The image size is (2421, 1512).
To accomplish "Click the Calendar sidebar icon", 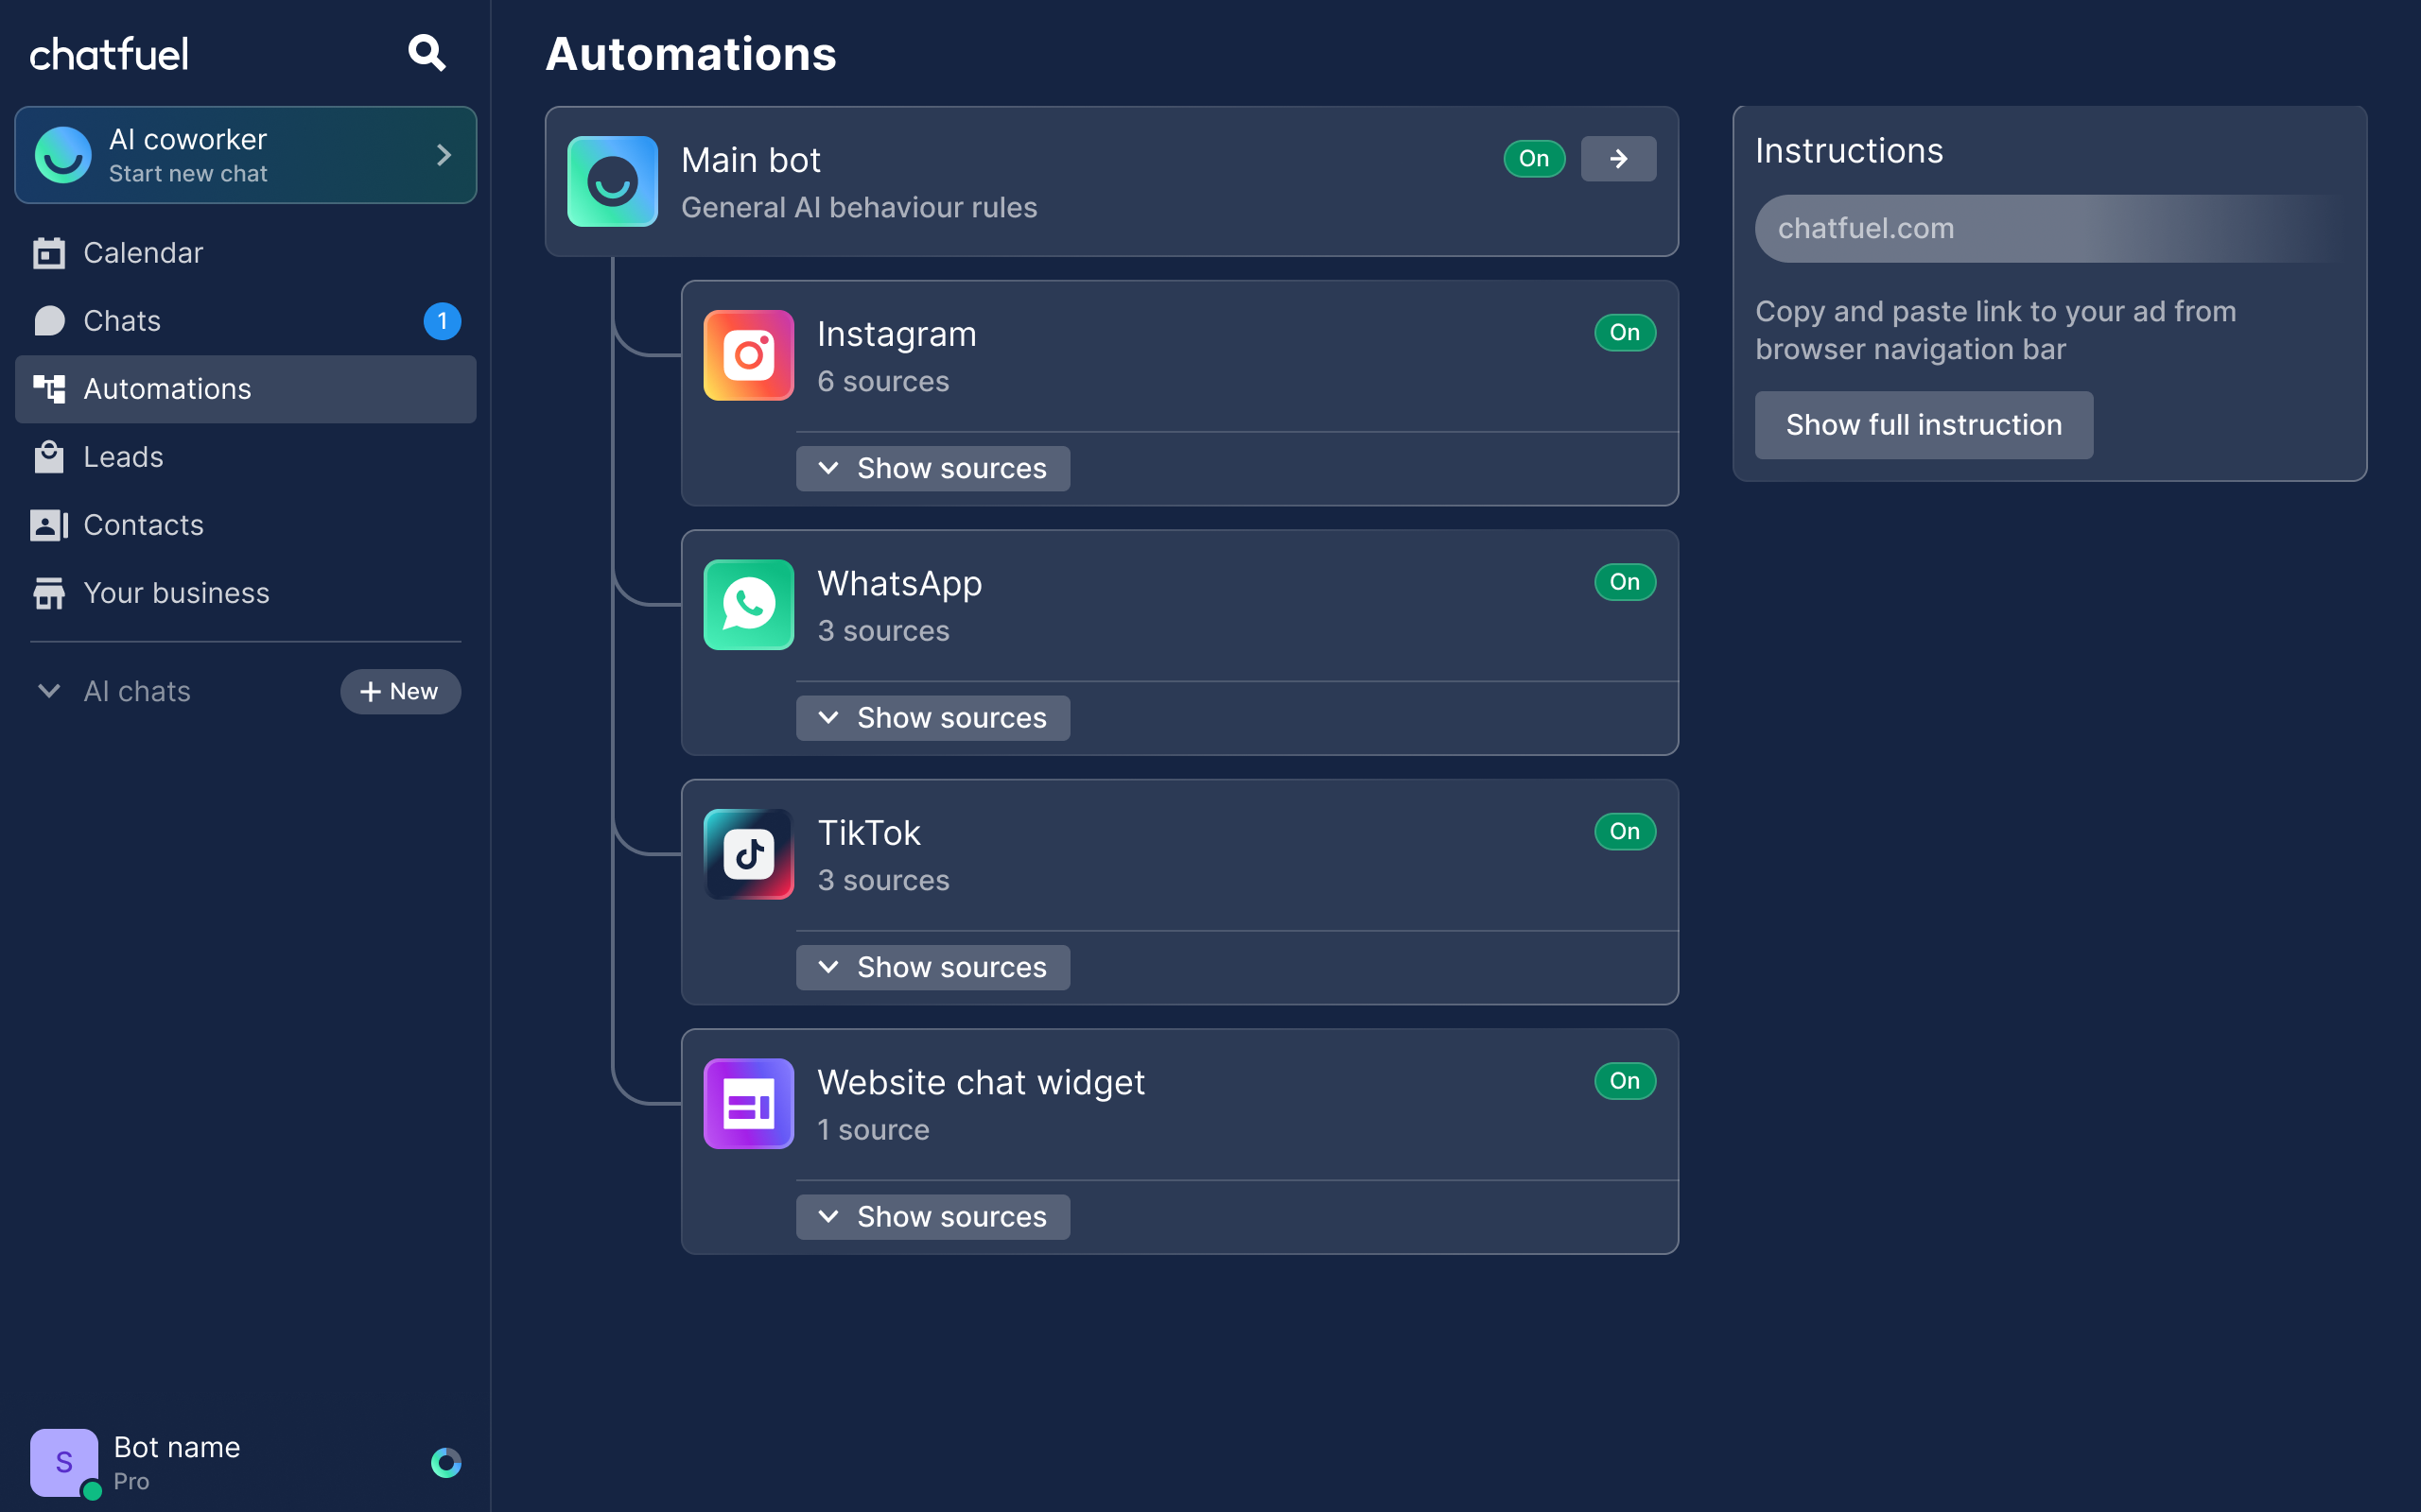I will tap(49, 253).
